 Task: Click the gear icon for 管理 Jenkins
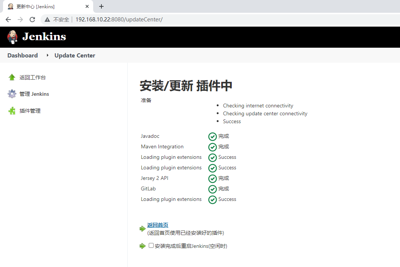click(12, 94)
